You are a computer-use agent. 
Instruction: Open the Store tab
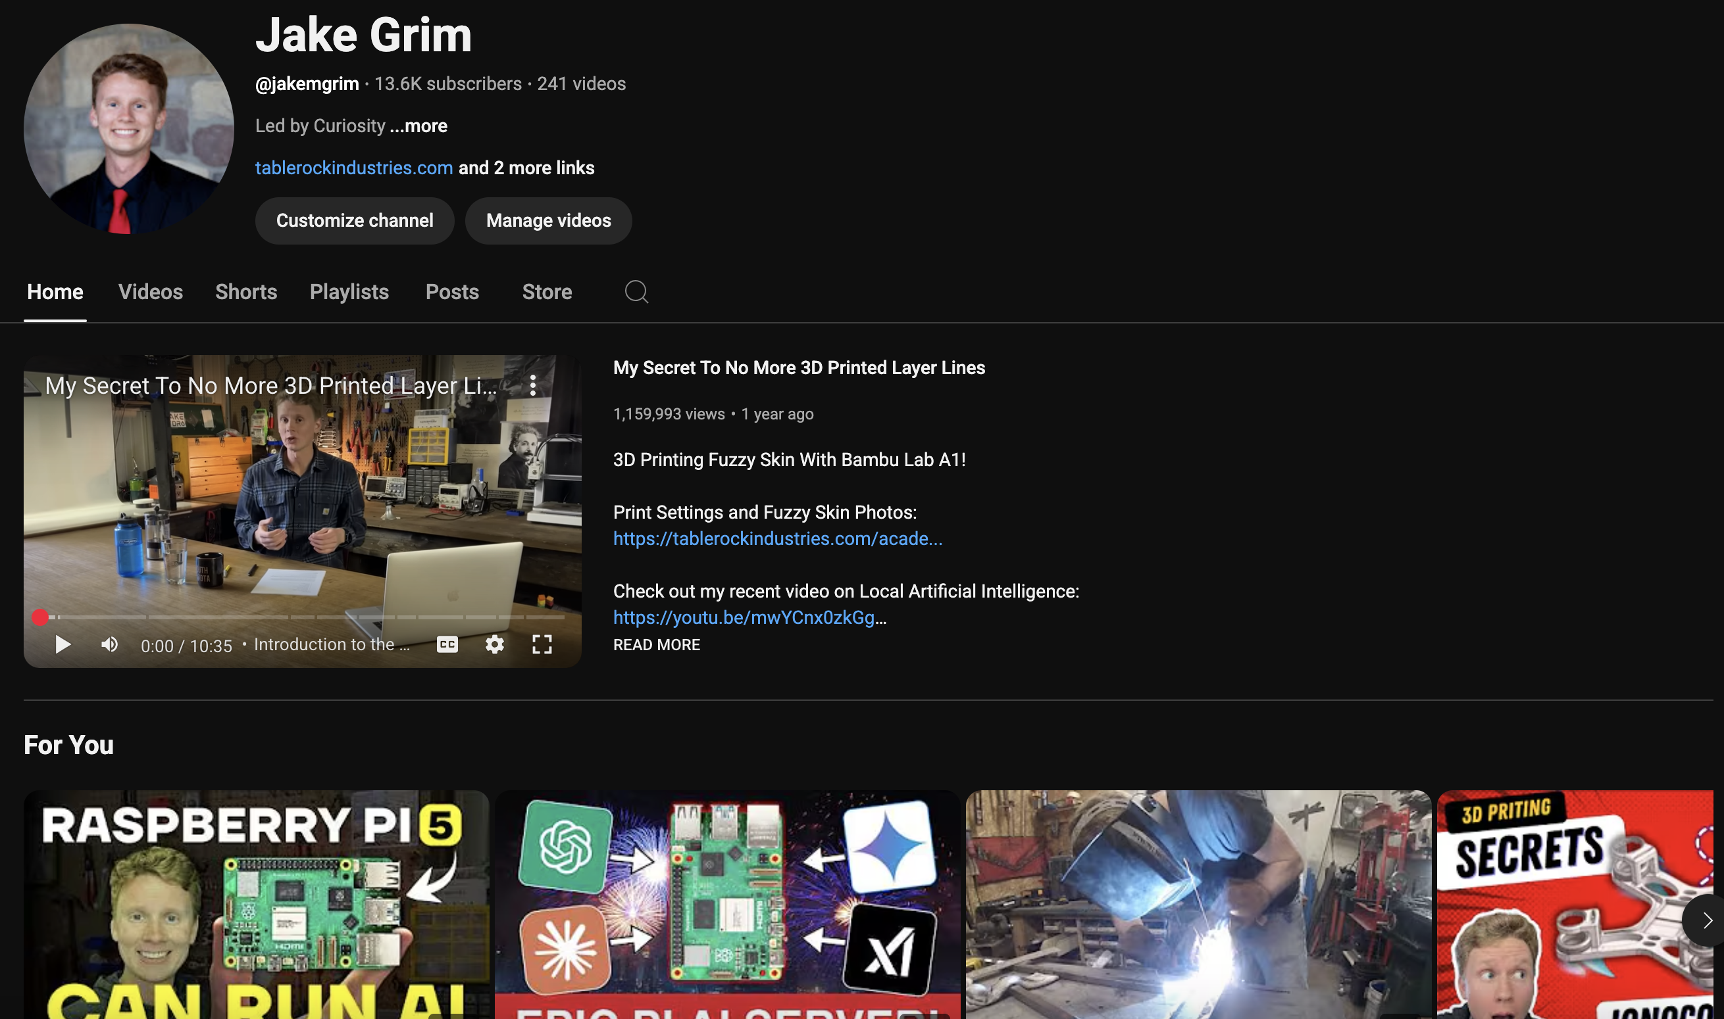(547, 292)
